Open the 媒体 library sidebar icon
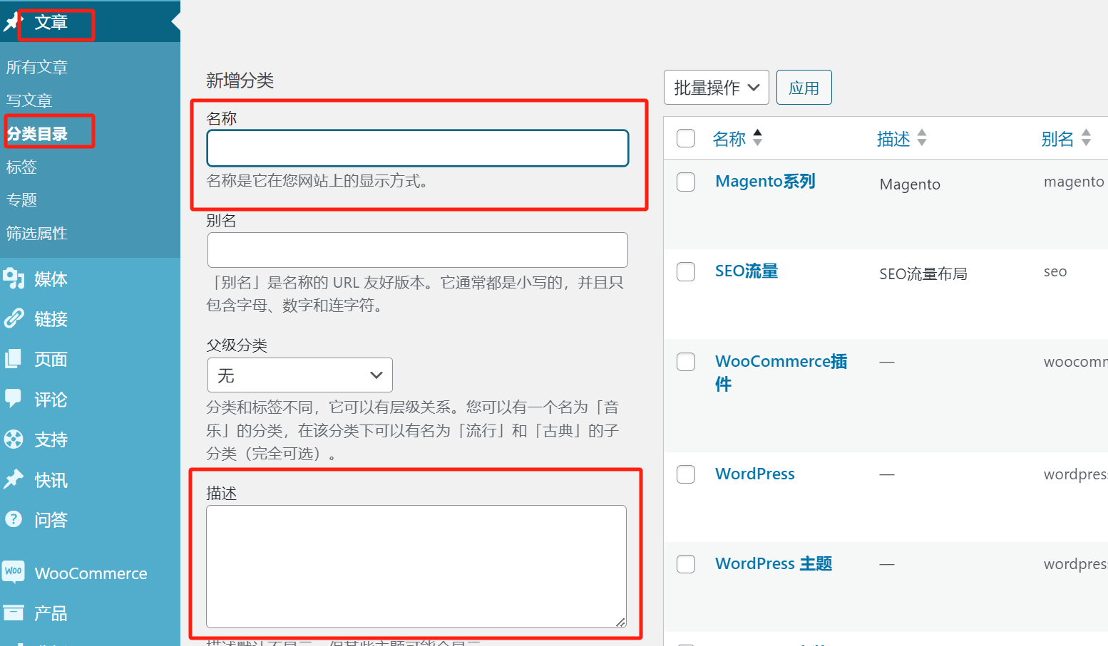1108x646 pixels. point(14,279)
